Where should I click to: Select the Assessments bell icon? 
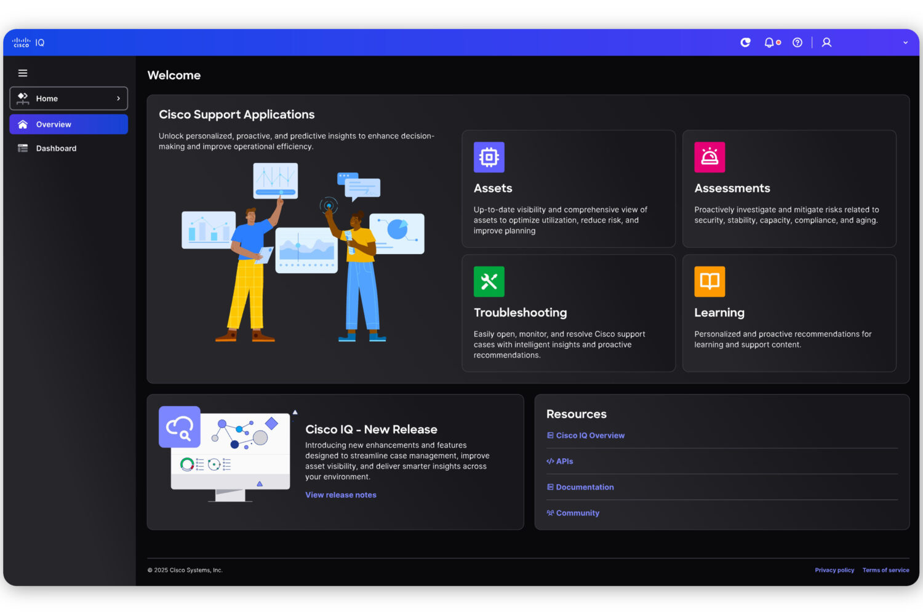click(709, 157)
